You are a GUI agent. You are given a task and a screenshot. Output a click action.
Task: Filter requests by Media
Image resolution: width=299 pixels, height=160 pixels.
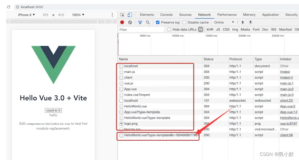click(x=245, y=30)
